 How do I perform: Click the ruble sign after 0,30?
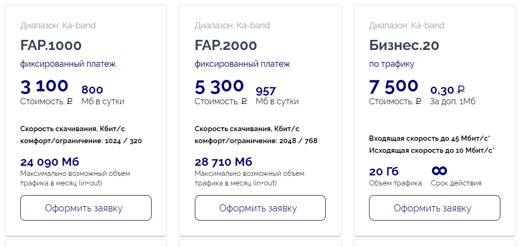click(x=461, y=90)
